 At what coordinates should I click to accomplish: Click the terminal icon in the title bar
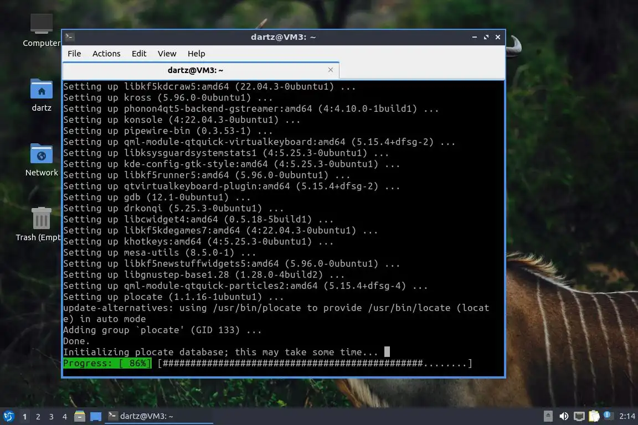69,37
